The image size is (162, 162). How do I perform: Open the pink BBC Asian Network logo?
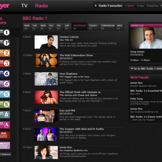(5, 125)
